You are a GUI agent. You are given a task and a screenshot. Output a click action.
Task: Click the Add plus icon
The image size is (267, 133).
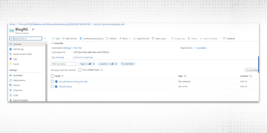[x=53, y=39]
